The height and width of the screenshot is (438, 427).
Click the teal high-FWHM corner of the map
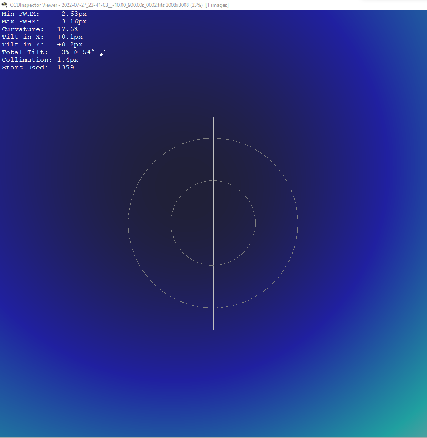point(413,425)
